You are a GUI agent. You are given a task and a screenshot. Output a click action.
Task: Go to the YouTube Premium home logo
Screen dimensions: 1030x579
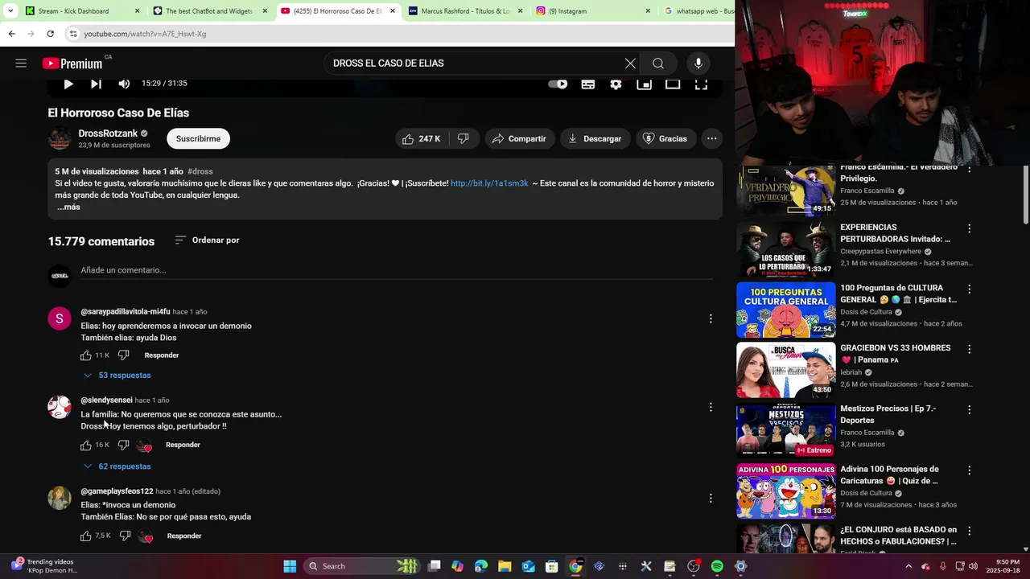[72, 64]
